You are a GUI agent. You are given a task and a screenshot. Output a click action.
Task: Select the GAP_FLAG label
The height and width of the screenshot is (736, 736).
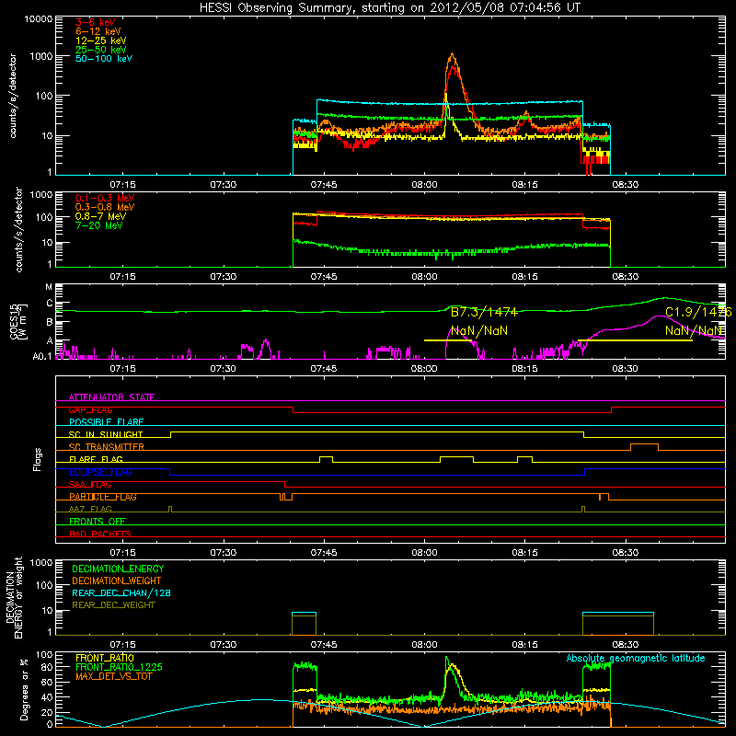click(x=90, y=409)
